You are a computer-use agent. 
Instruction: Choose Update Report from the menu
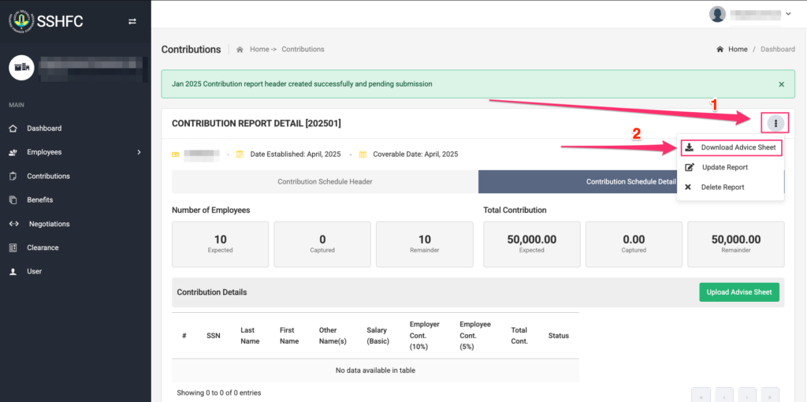click(724, 167)
